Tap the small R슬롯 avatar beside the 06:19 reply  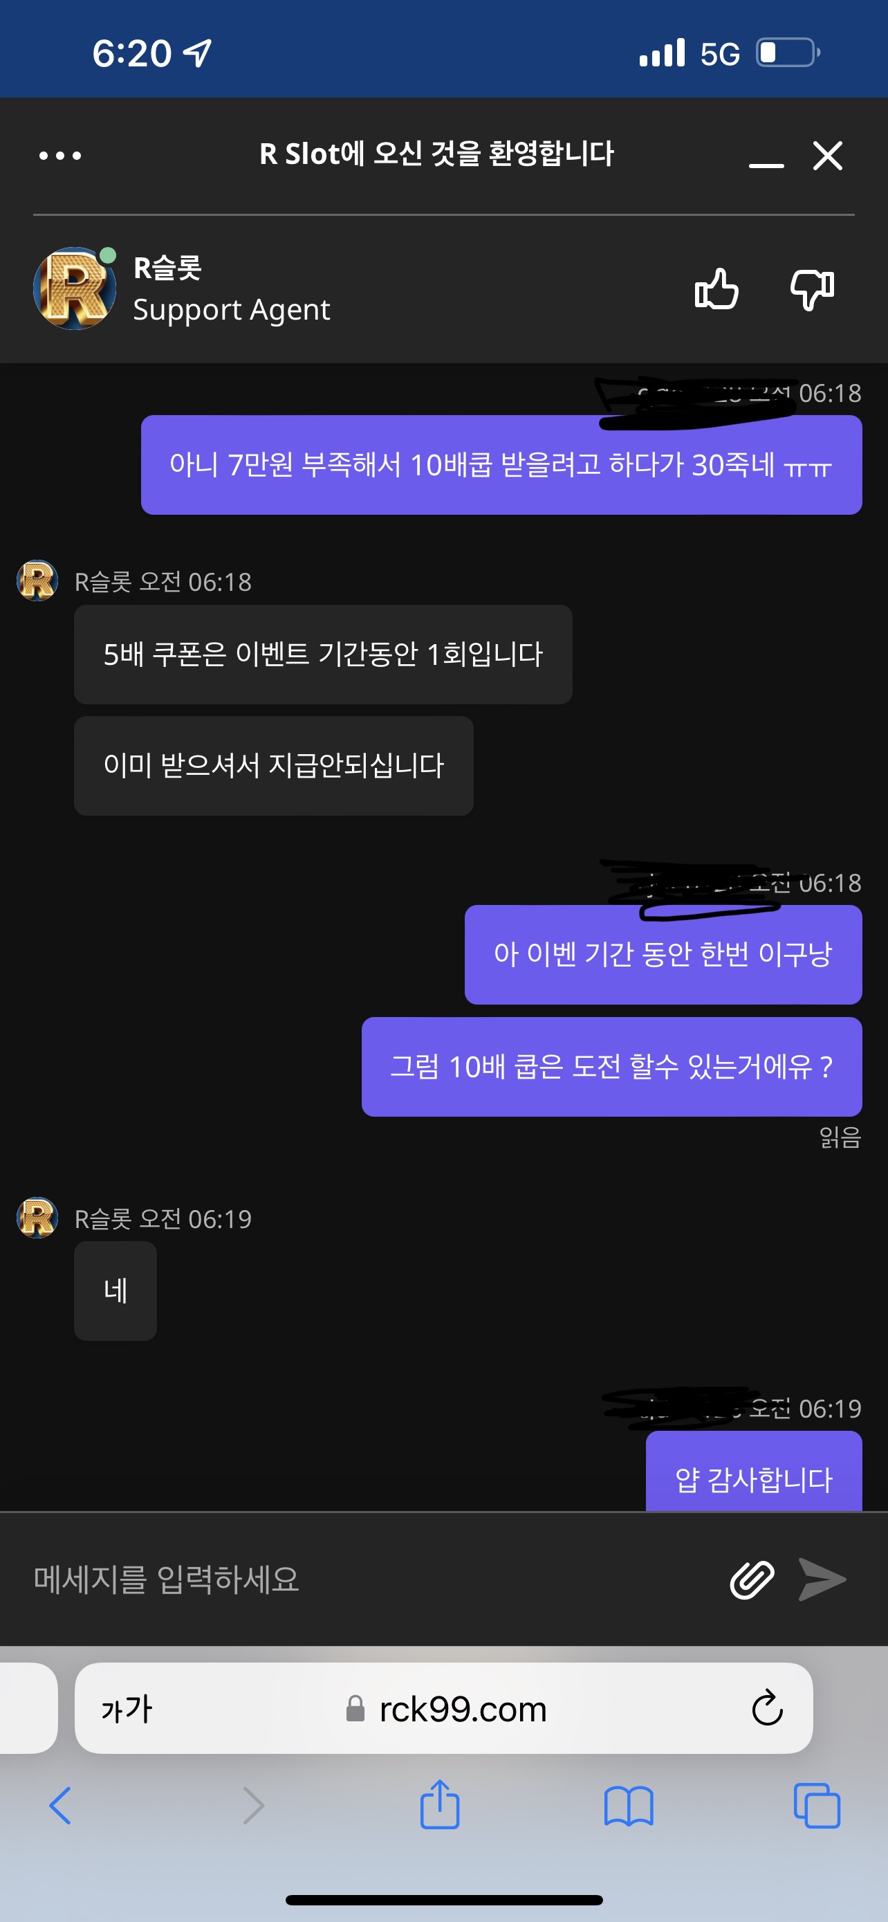click(x=37, y=1218)
